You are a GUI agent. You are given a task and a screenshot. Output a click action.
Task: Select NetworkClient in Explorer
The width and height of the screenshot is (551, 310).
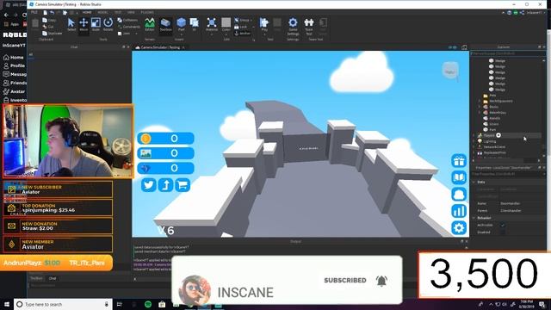tap(494, 147)
